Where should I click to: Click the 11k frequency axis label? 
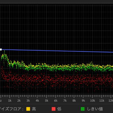(x=102, y=101)
